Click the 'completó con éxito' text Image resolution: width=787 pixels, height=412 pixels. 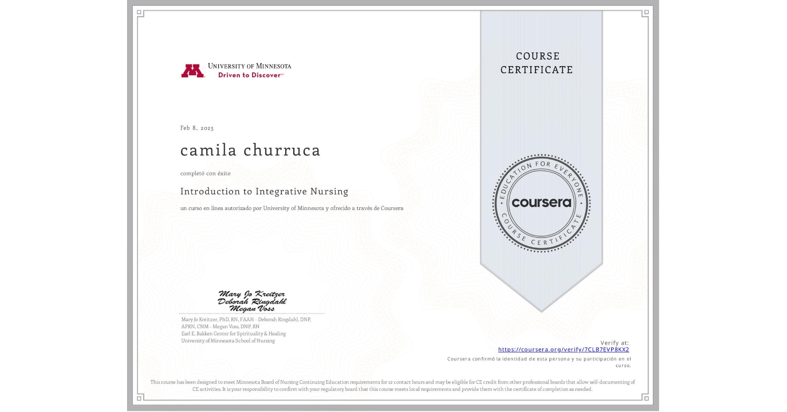(205, 174)
